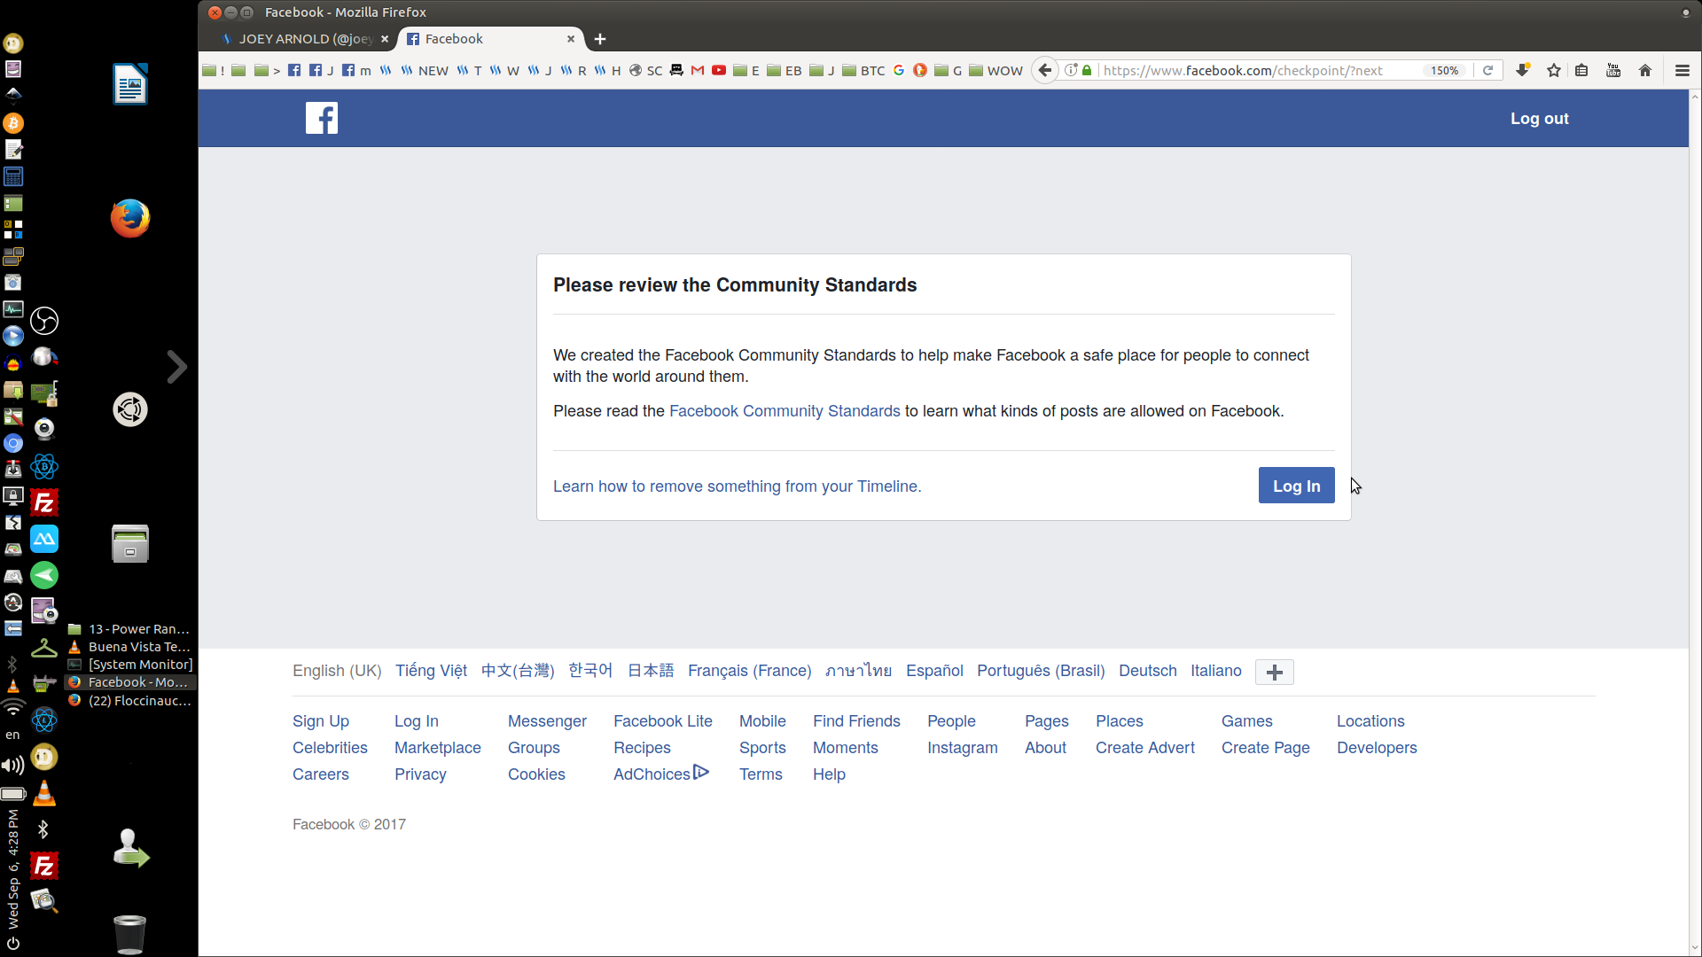Open LibreOffice Writer from the launcher
The image size is (1702, 957).
coord(130,84)
